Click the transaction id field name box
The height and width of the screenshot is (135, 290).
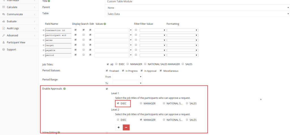[58, 30]
